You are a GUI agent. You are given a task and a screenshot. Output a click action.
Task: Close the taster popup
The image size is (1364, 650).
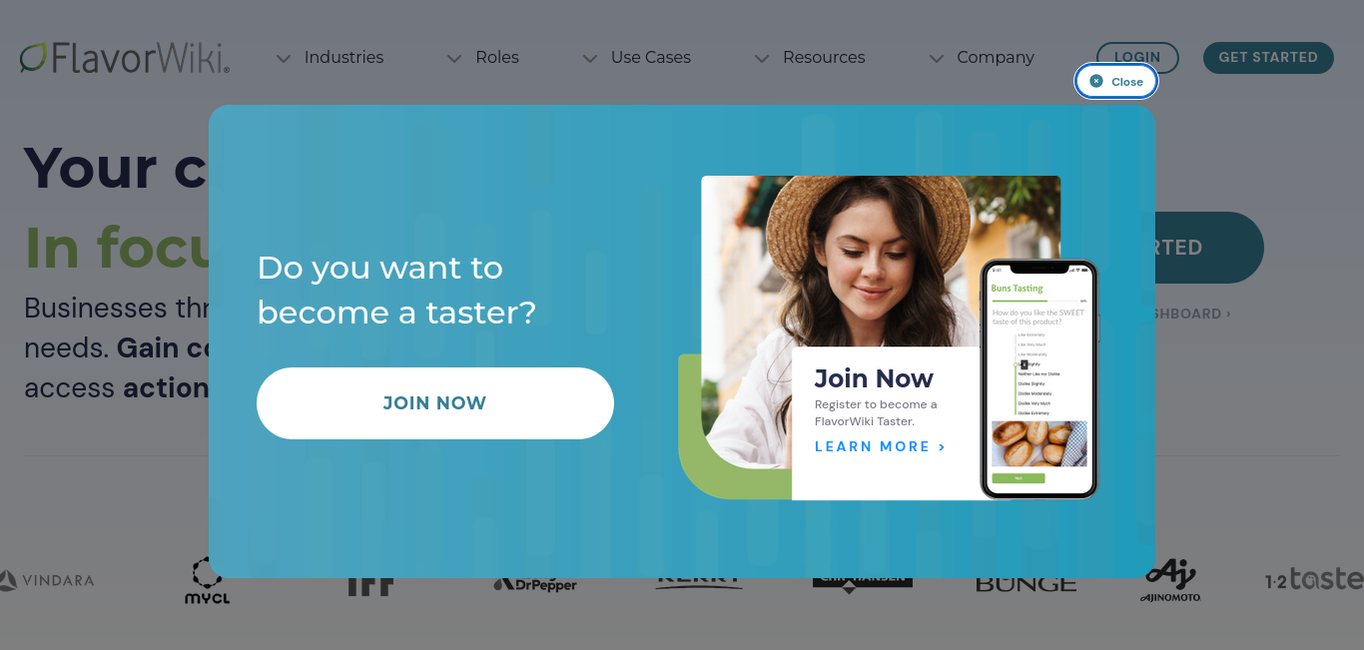click(1116, 82)
